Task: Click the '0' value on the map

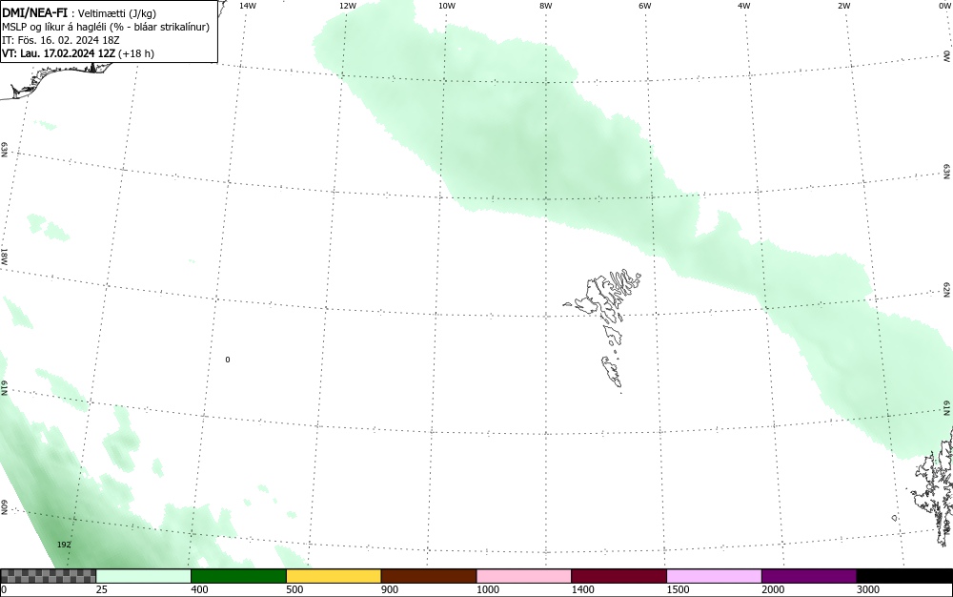Action: (x=228, y=360)
